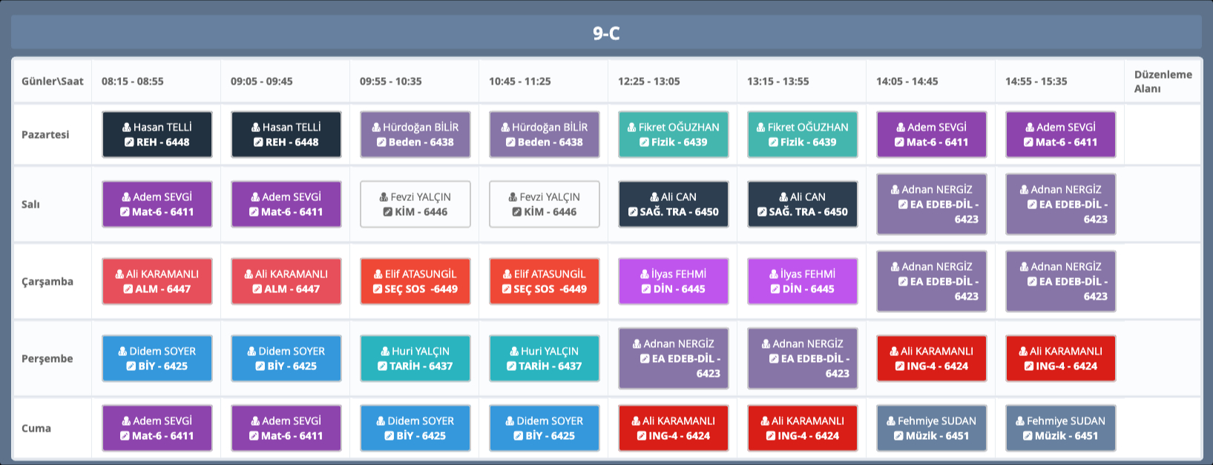
Task: Select the Pazartesi 14:05 Mat-6 lesson card
Action: point(931,135)
